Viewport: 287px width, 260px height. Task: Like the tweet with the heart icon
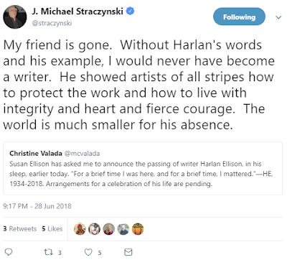pyautogui.click(x=88, y=252)
